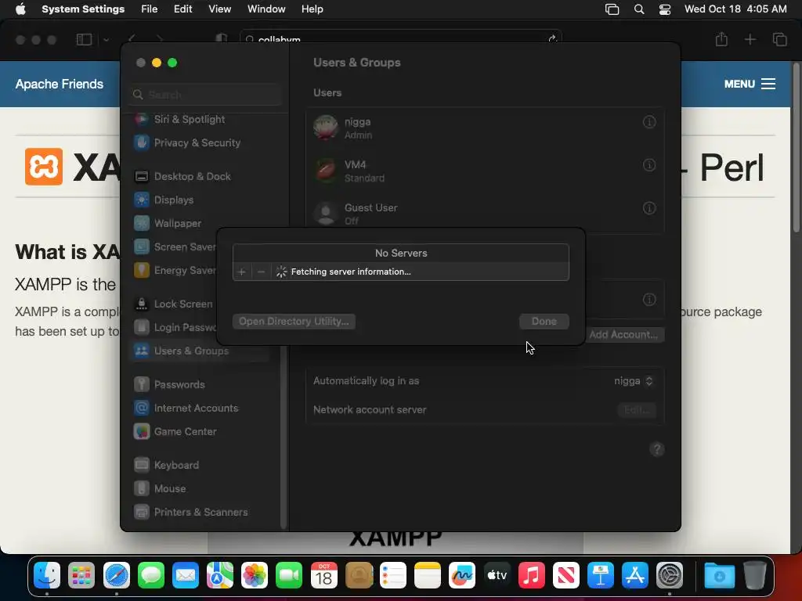This screenshot has width=802, height=601.
Task: Open FaceTime app in dock
Action: pos(289,575)
